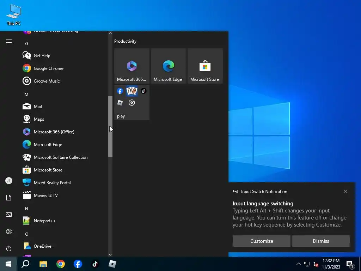Click the Microsoft Edge tile under Productivity
Image resolution: width=361 pixels, height=271 pixels.
168,66
